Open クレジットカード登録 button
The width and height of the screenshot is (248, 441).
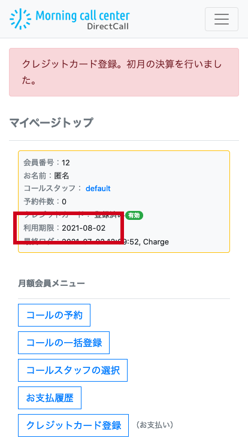(74, 425)
